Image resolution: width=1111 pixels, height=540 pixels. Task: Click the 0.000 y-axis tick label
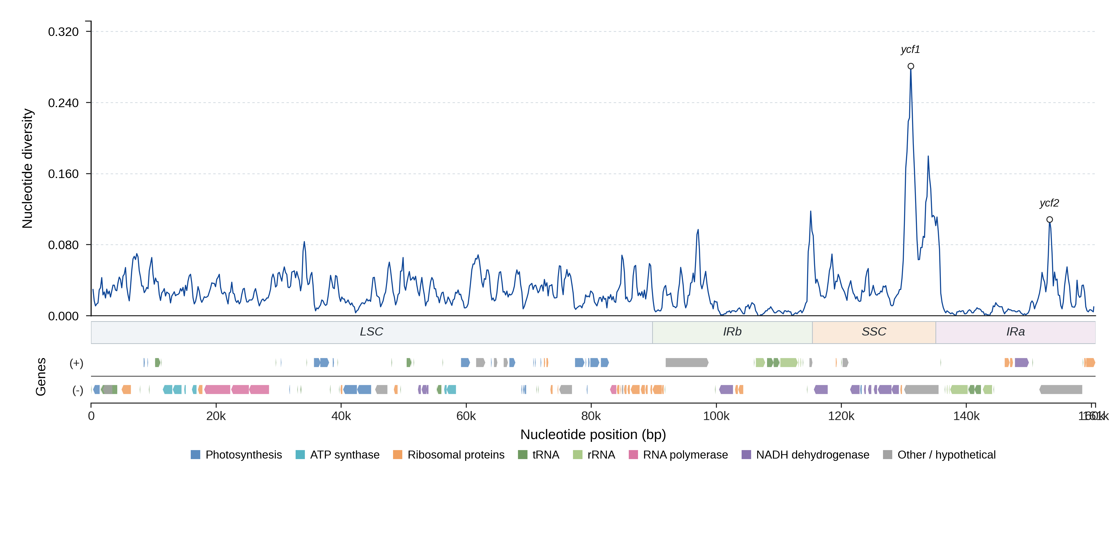[x=63, y=316]
